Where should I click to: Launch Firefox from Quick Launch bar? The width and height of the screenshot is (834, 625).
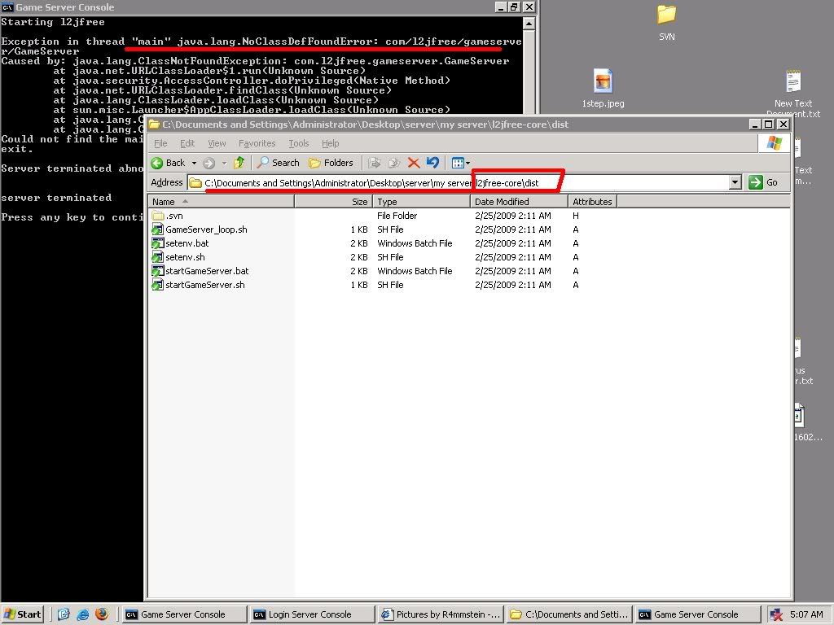pos(102,614)
